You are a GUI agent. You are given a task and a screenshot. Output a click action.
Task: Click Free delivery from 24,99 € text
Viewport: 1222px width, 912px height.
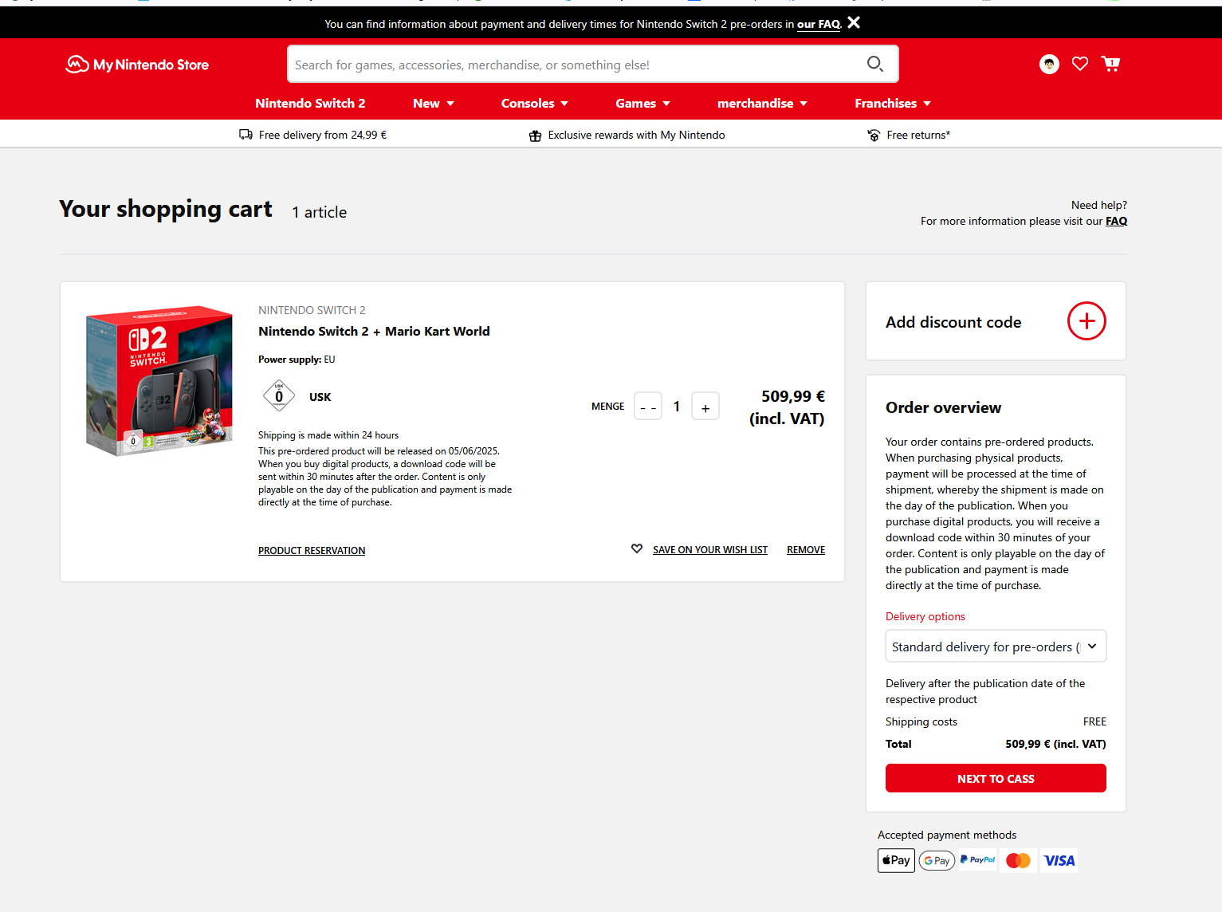[323, 135]
